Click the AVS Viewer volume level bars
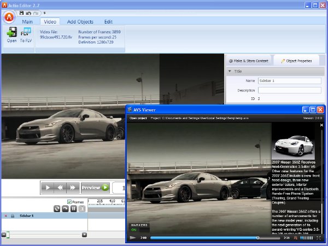Screen dimensions: 328x246 [307, 238]
